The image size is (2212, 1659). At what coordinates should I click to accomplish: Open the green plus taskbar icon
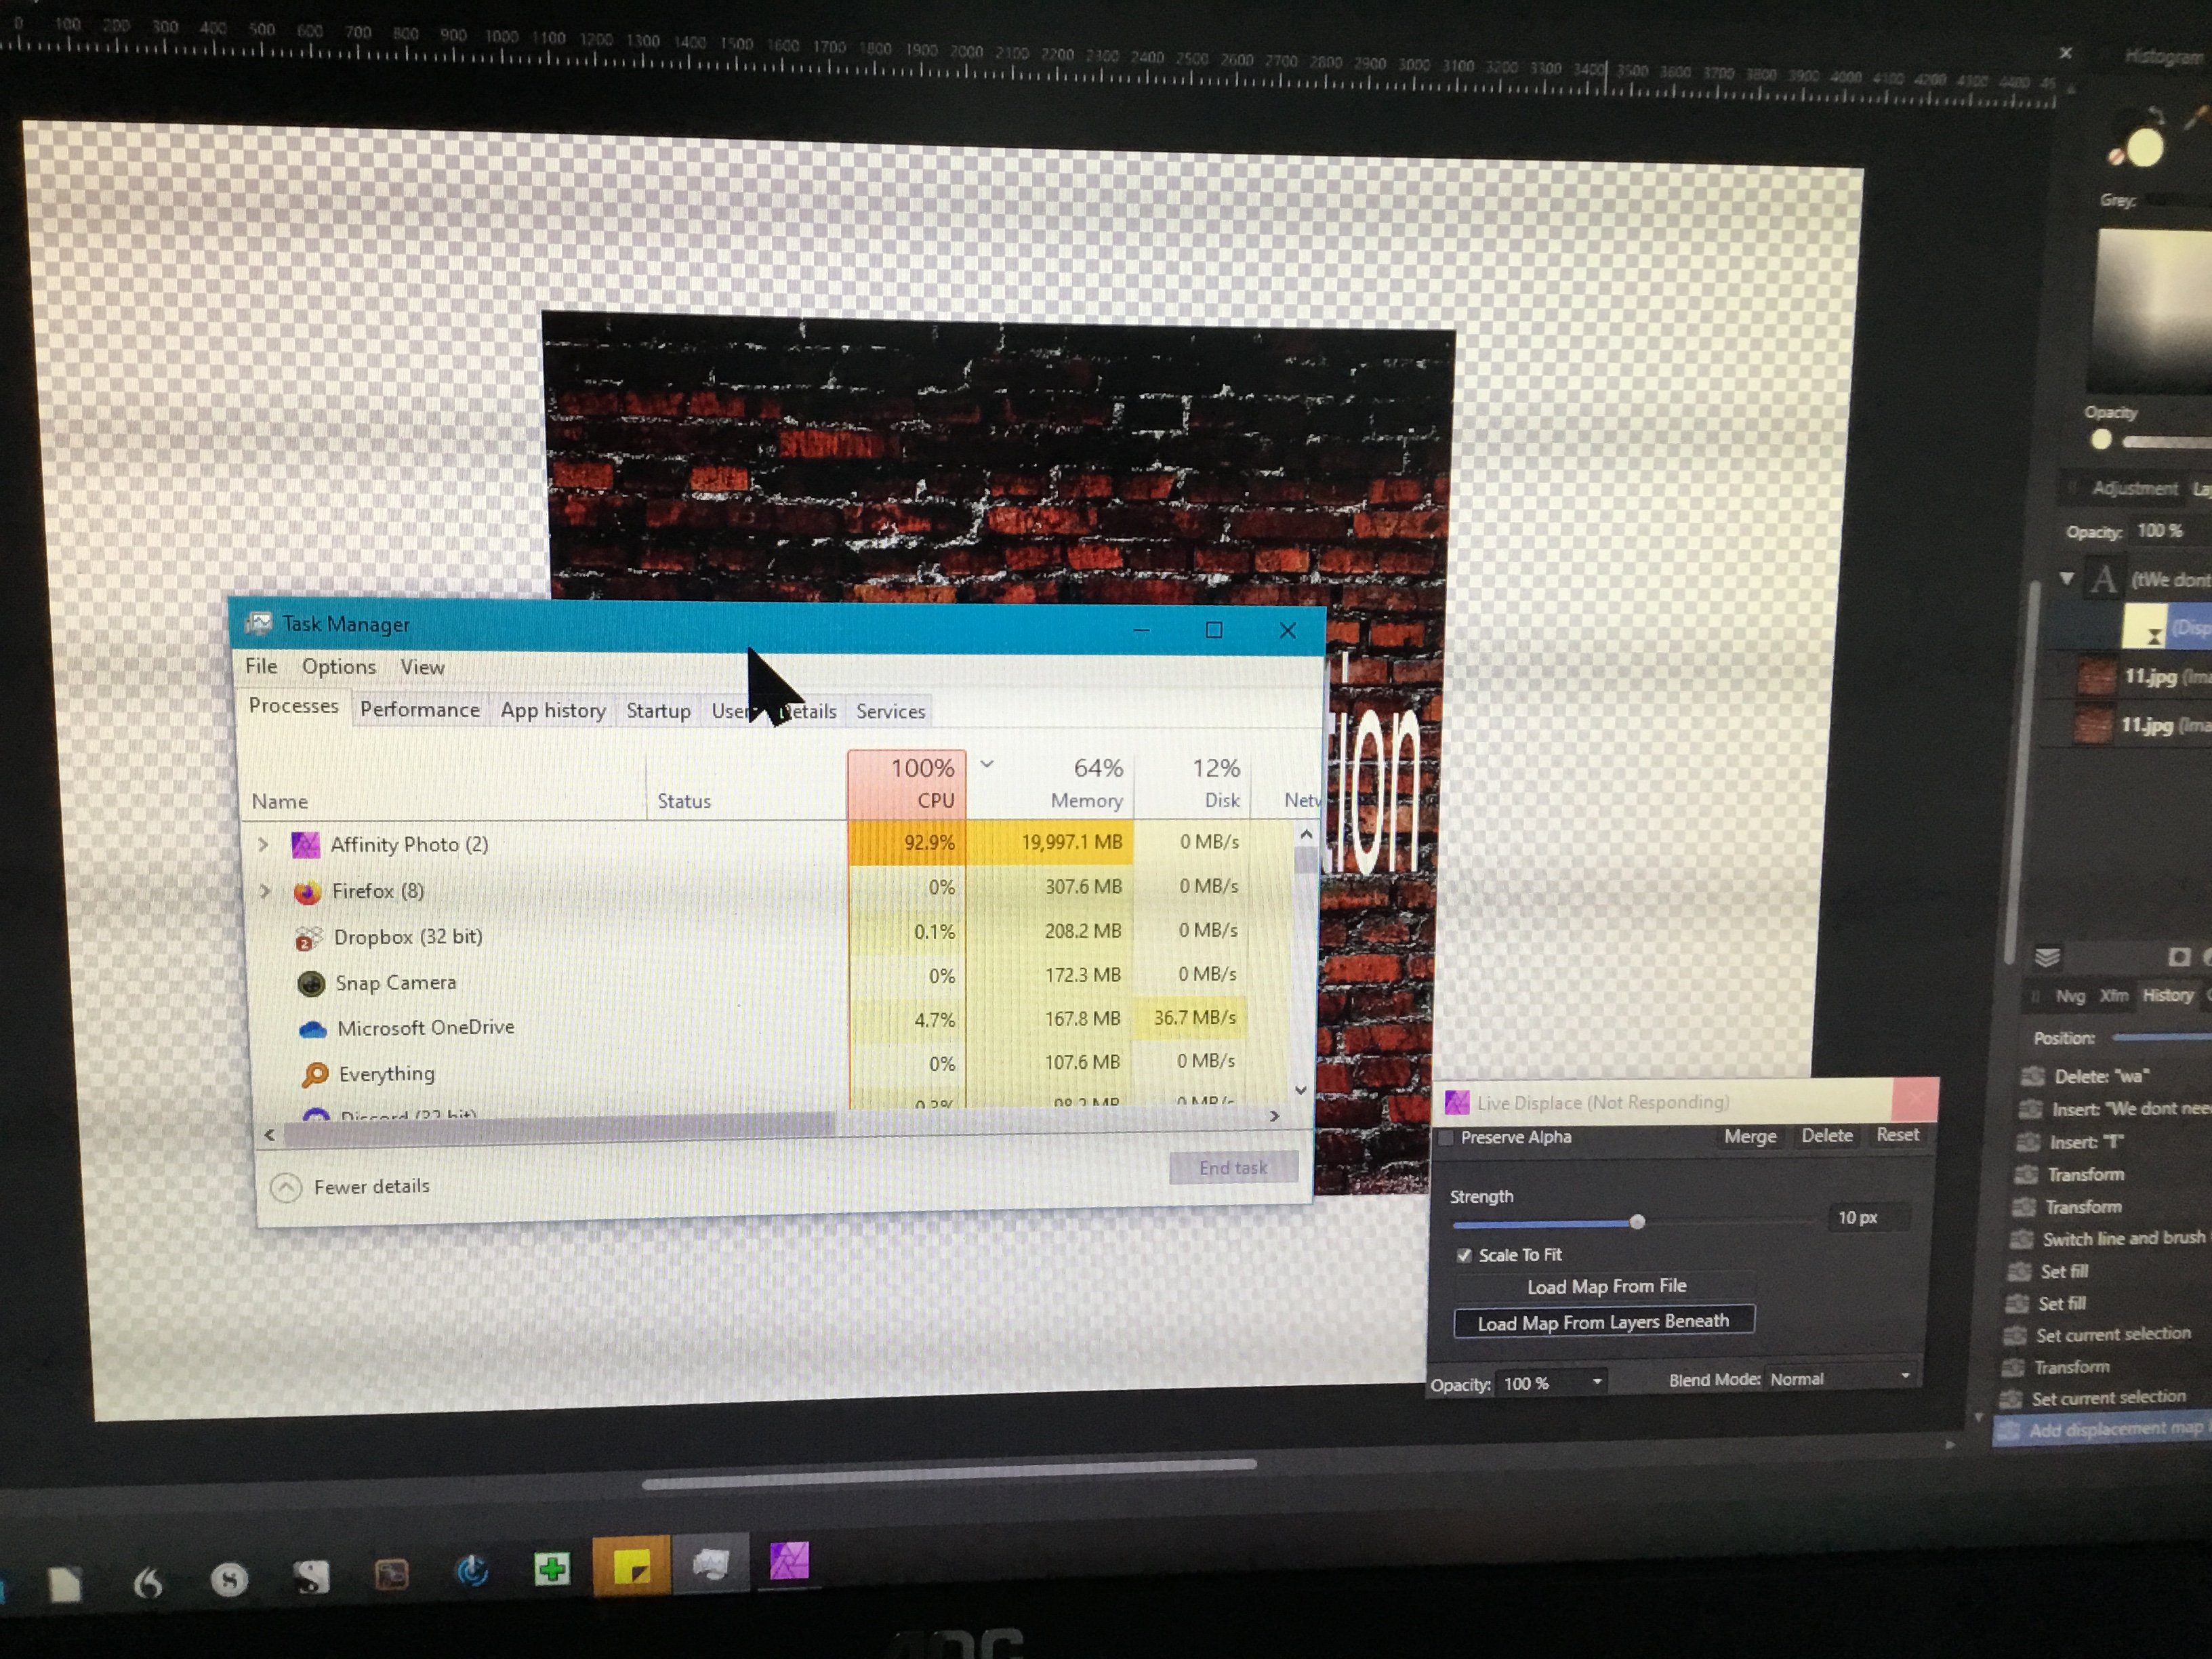(552, 1569)
